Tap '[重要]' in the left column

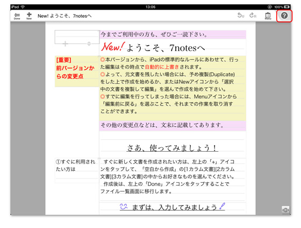point(64,60)
